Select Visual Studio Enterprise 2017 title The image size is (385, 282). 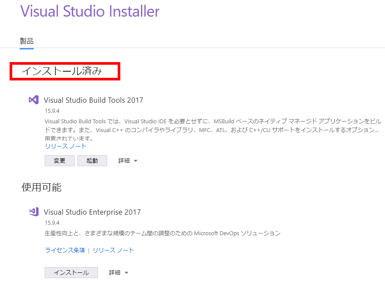click(92, 212)
